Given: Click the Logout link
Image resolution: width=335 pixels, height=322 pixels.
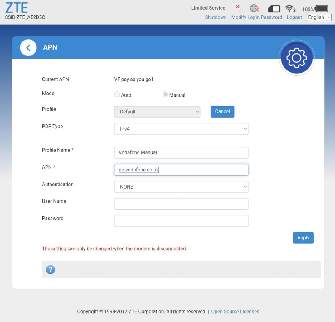Looking at the screenshot, I should point(294,17).
